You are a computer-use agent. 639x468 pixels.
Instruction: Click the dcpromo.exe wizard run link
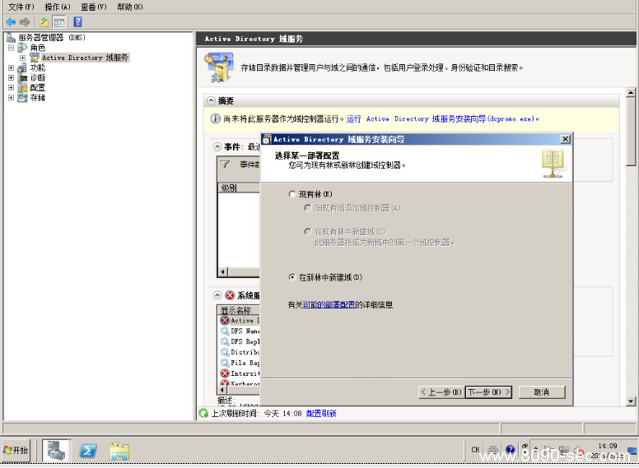point(442,118)
